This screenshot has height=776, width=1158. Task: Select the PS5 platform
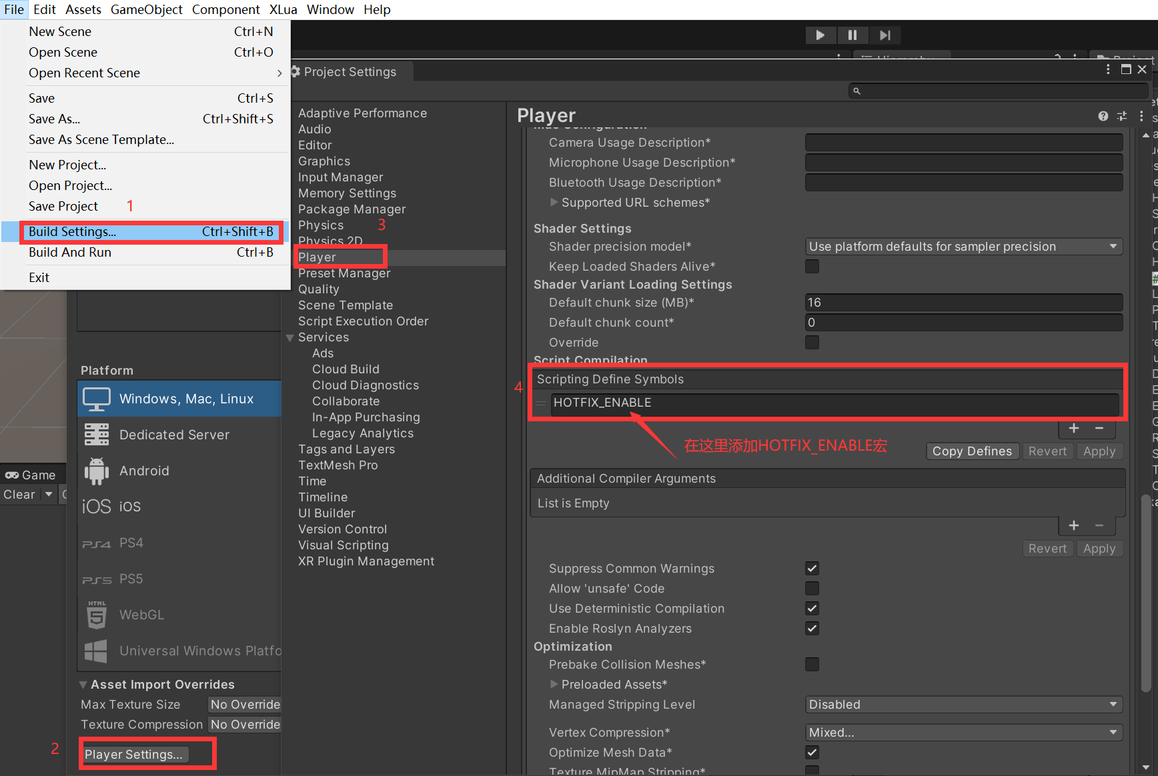(x=179, y=579)
